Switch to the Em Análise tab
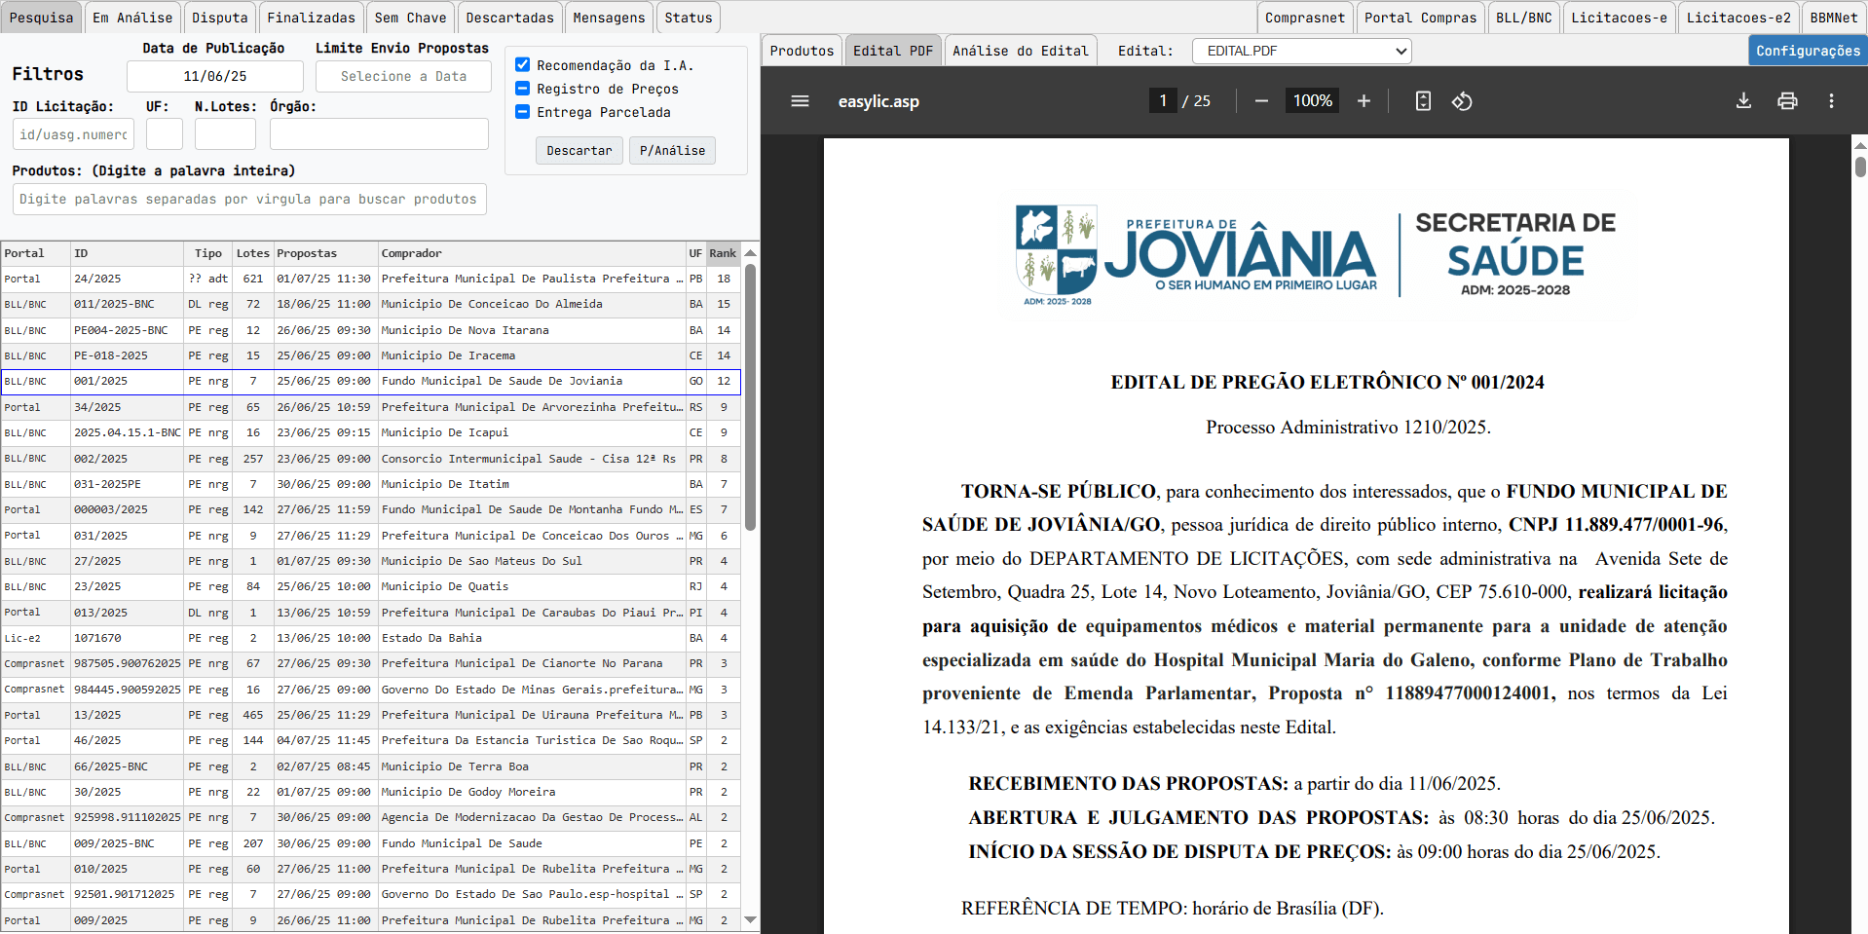 (x=132, y=18)
